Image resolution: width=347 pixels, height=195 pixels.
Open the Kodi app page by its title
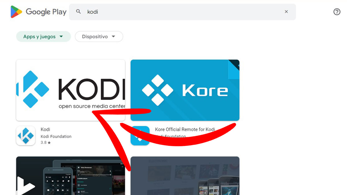click(x=45, y=129)
